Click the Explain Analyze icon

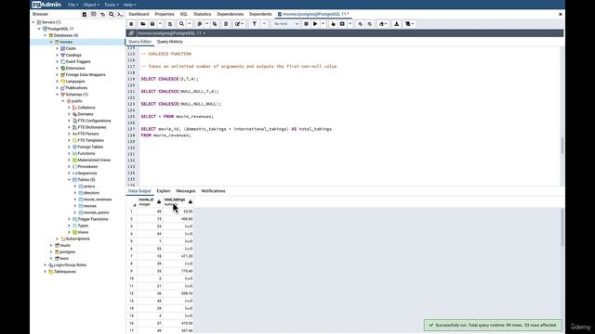coord(342,24)
